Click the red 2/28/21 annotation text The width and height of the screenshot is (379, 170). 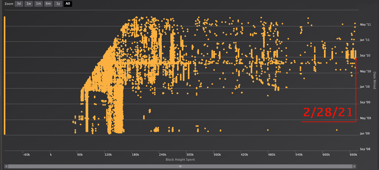click(328, 112)
